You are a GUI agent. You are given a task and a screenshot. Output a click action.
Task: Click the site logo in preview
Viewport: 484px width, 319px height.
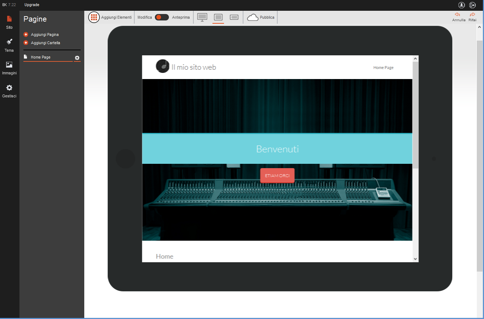click(x=163, y=66)
